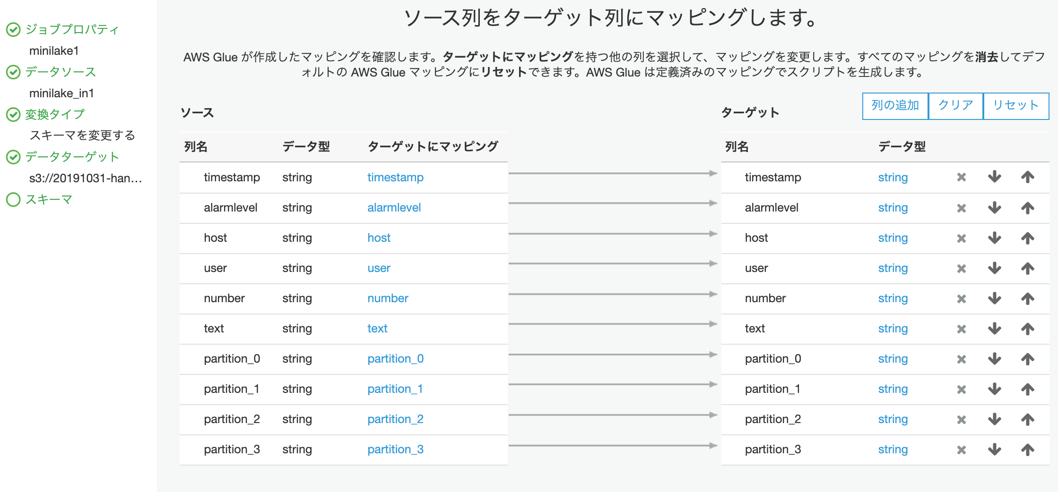Go to 変換タイプ step
The image size is (1058, 492).
coord(54,114)
